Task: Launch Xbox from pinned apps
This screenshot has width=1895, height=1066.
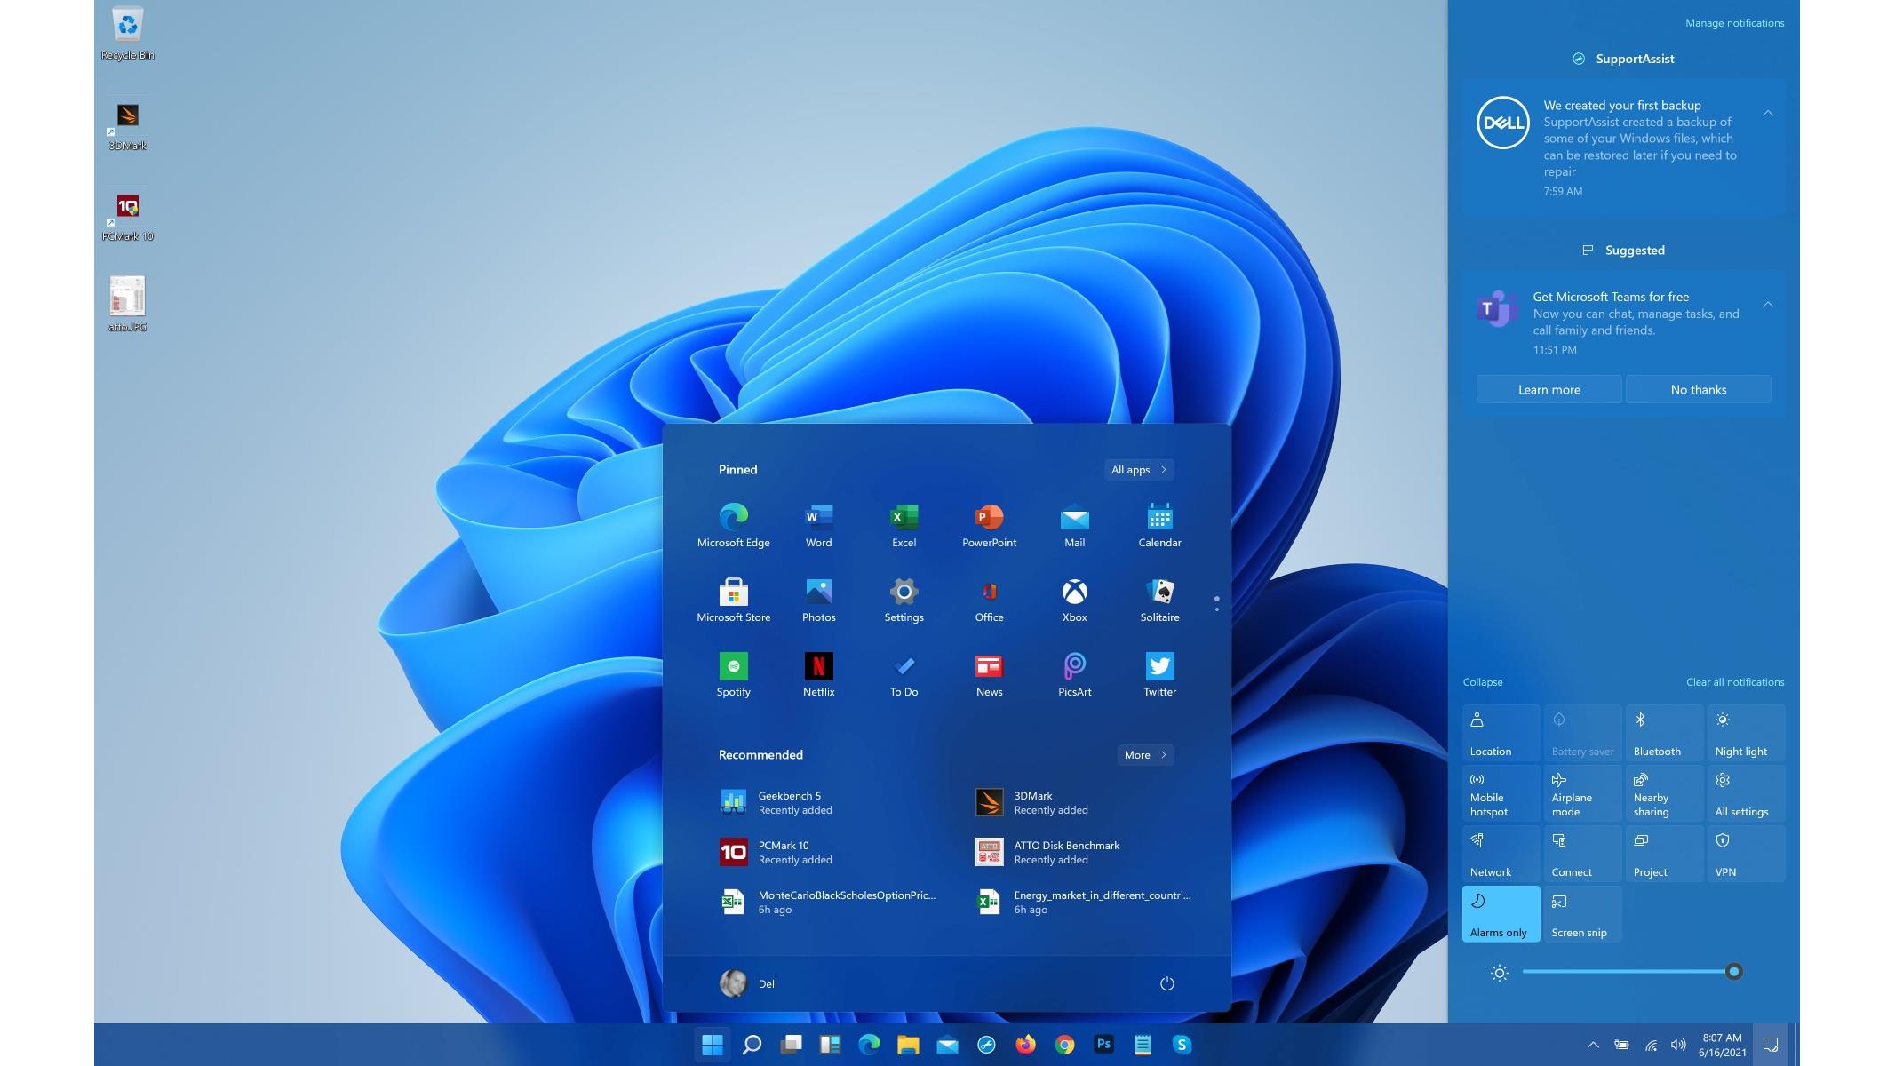Action: pyautogui.click(x=1074, y=601)
